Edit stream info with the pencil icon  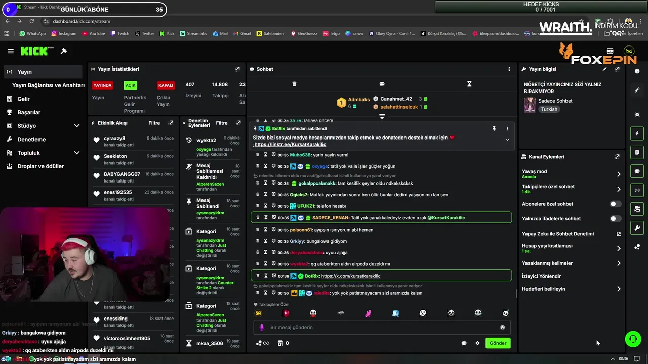coord(604,69)
